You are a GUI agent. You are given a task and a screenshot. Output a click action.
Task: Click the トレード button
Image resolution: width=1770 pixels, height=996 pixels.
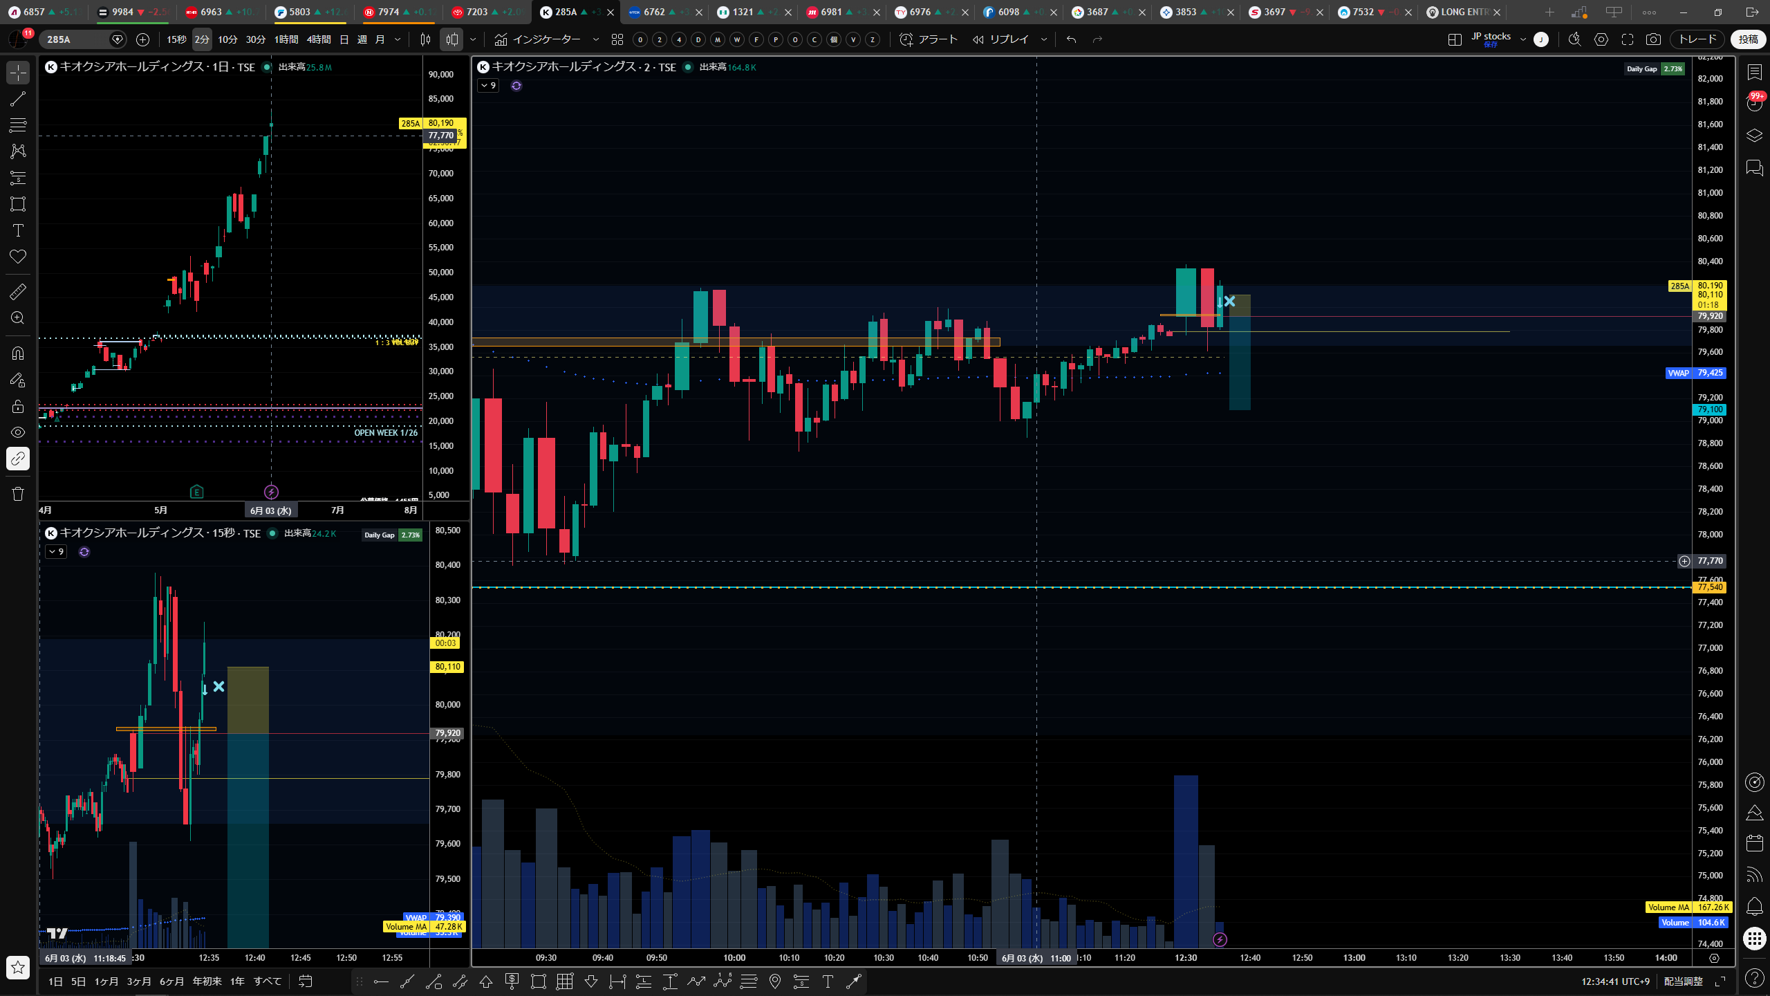[1697, 39]
